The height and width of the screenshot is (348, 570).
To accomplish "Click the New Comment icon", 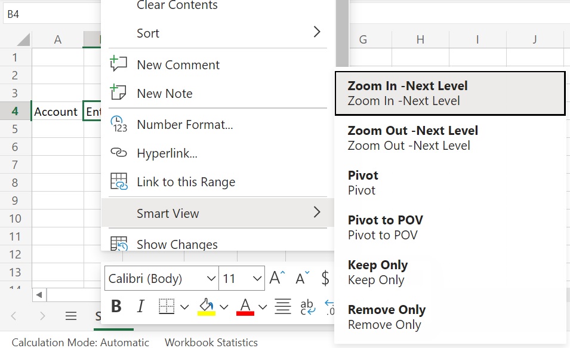I will tap(119, 64).
